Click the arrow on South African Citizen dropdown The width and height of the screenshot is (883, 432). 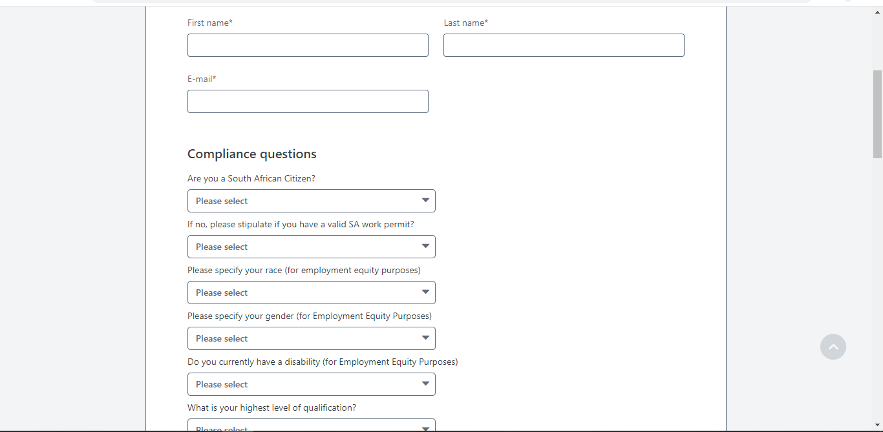point(425,201)
